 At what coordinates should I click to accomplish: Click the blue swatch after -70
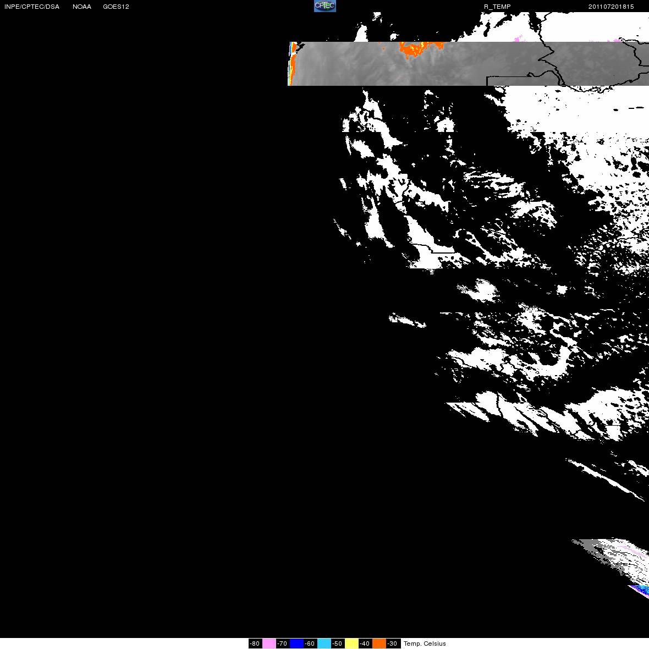click(297, 643)
